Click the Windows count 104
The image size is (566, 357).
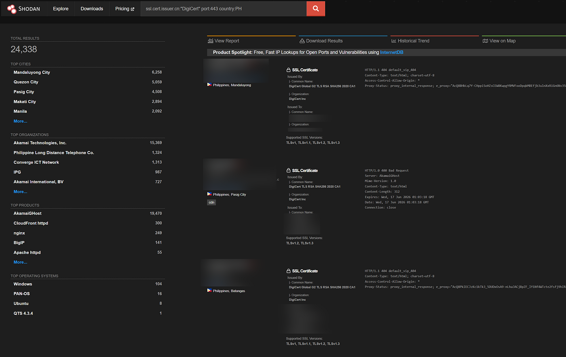(158, 284)
